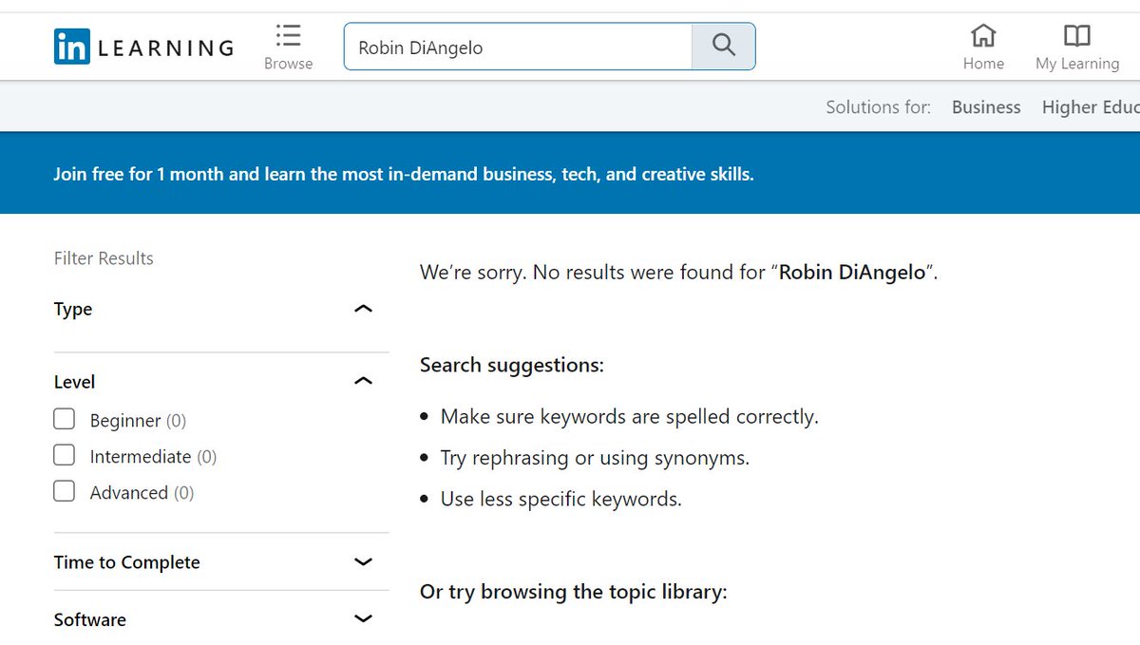Collapse the Type filter section
Image resolution: width=1140 pixels, height=645 pixels.
click(363, 308)
